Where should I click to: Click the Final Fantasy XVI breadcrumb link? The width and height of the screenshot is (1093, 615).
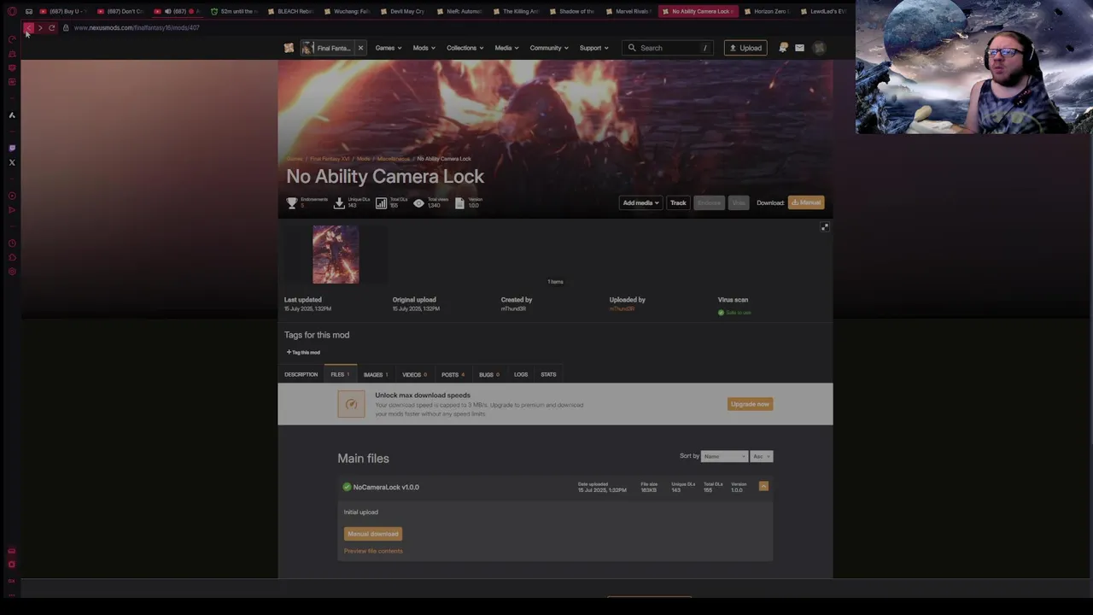click(330, 159)
